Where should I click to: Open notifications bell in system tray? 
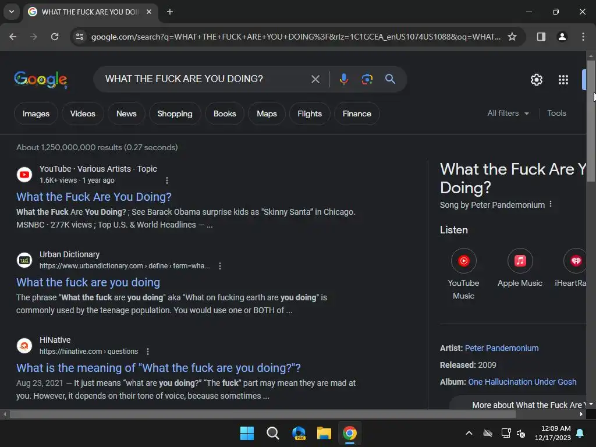(x=580, y=433)
